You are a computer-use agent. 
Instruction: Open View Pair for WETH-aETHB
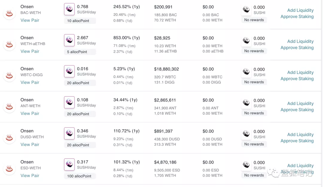pos(30,51)
